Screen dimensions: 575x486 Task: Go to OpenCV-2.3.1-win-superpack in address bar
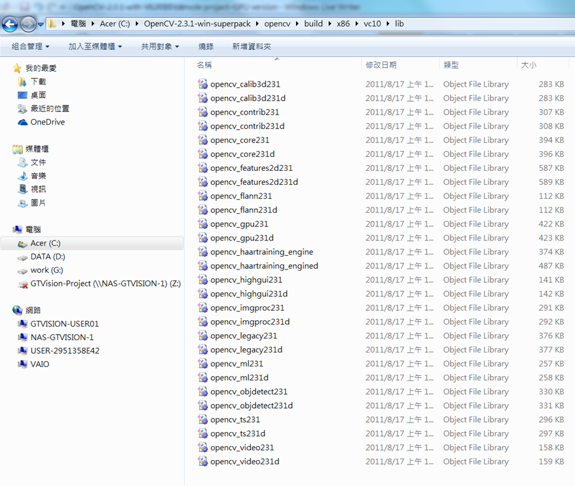coord(197,24)
